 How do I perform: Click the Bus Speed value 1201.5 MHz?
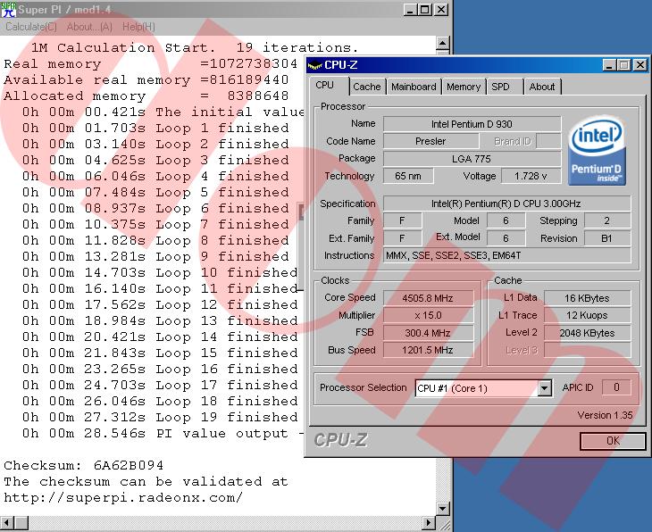tap(428, 351)
